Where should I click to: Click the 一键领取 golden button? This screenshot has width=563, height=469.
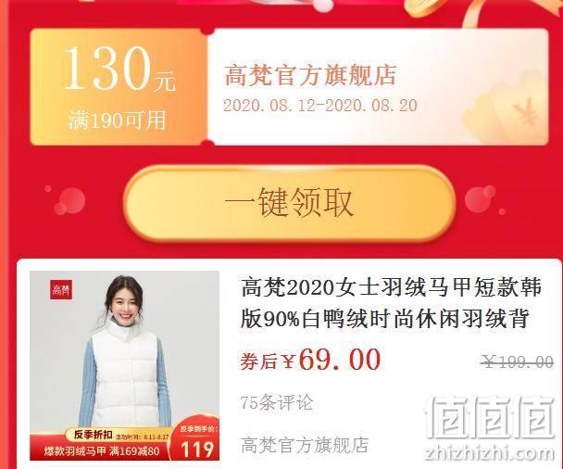290,203
